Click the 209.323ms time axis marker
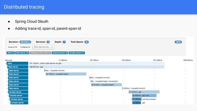The height and width of the screenshot is (111, 197). [188, 60]
